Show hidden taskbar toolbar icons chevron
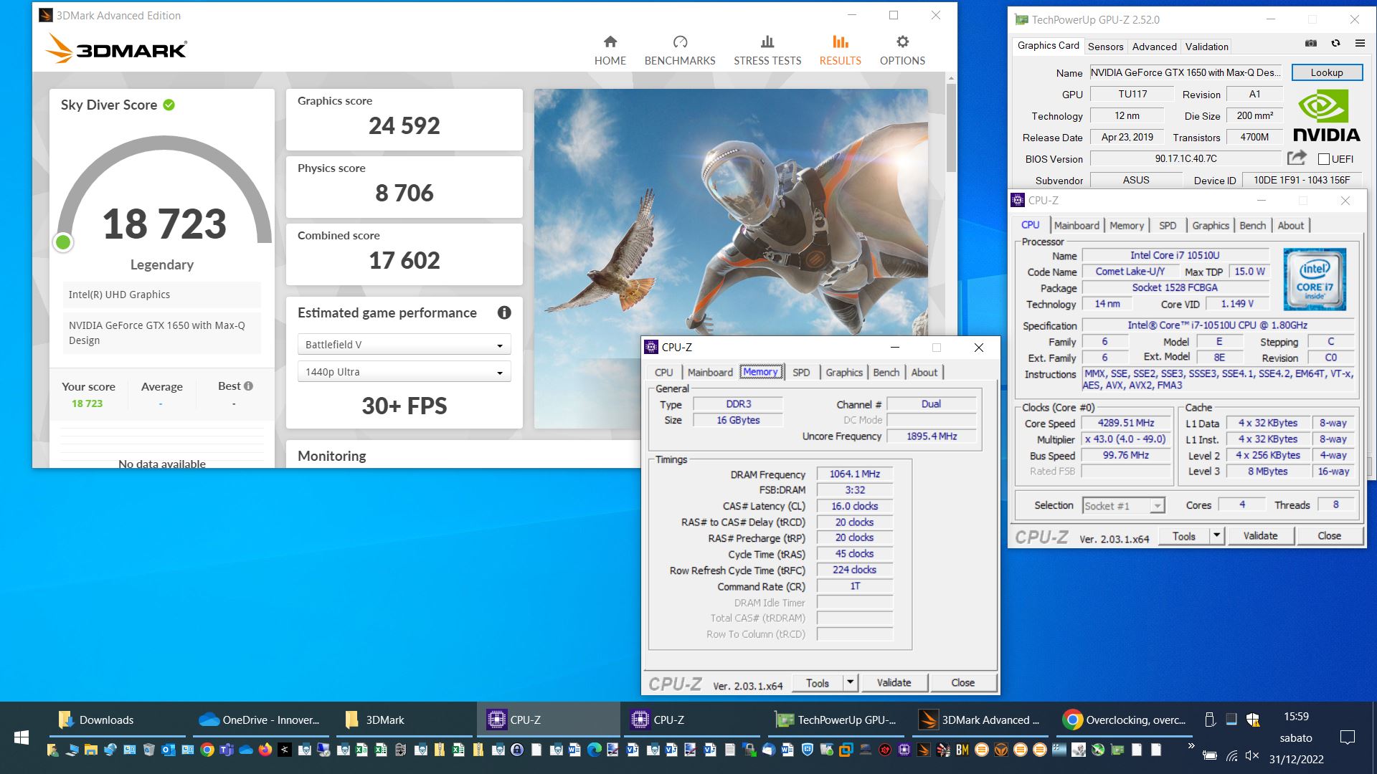The height and width of the screenshot is (774, 1377). 1191,745
